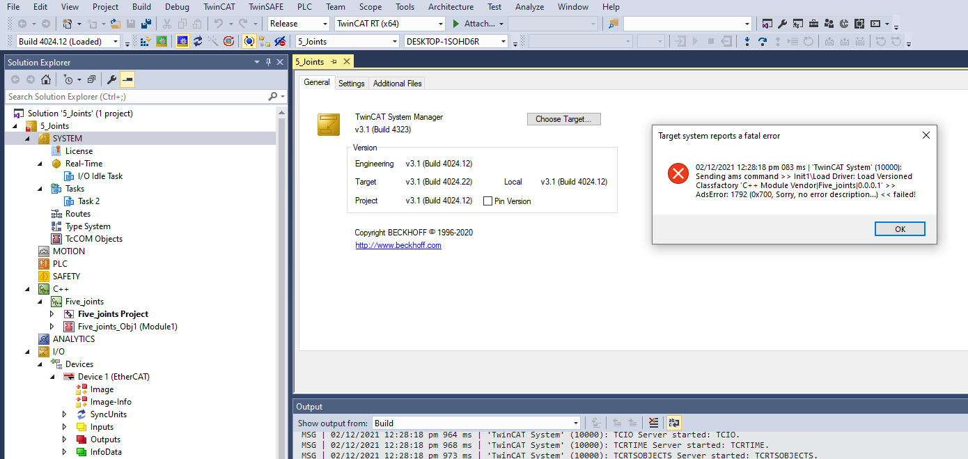Open the Debug menu
This screenshot has height=459, width=968.
(x=177, y=6)
